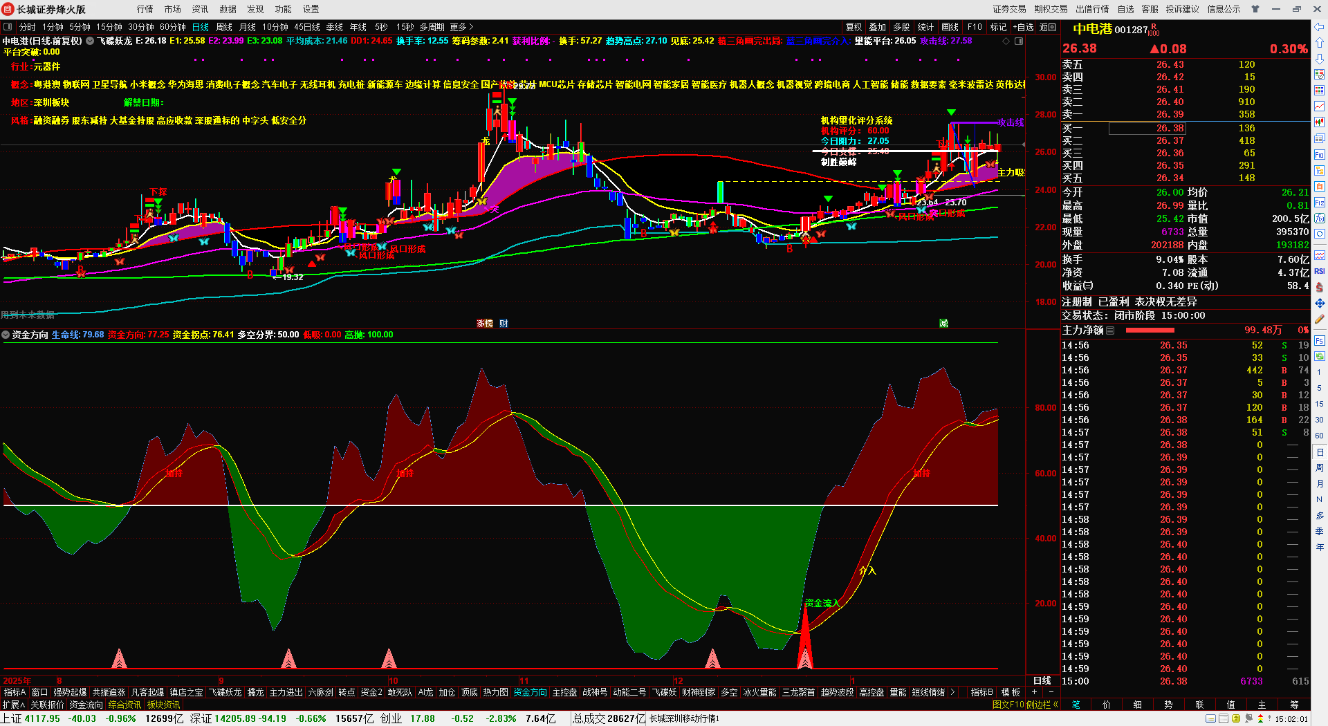The image size is (1328, 726).
Task: Select the 60 minute period in sidebar
Action: [1320, 436]
